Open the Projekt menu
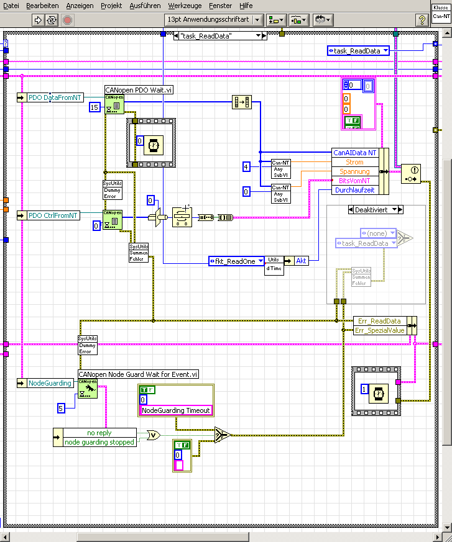Screen dimensions: 452x542 (111, 6)
